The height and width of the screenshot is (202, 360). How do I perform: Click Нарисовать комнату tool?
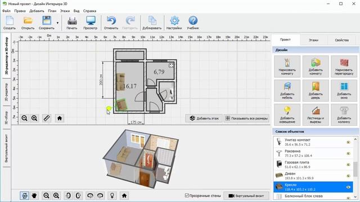287,66
